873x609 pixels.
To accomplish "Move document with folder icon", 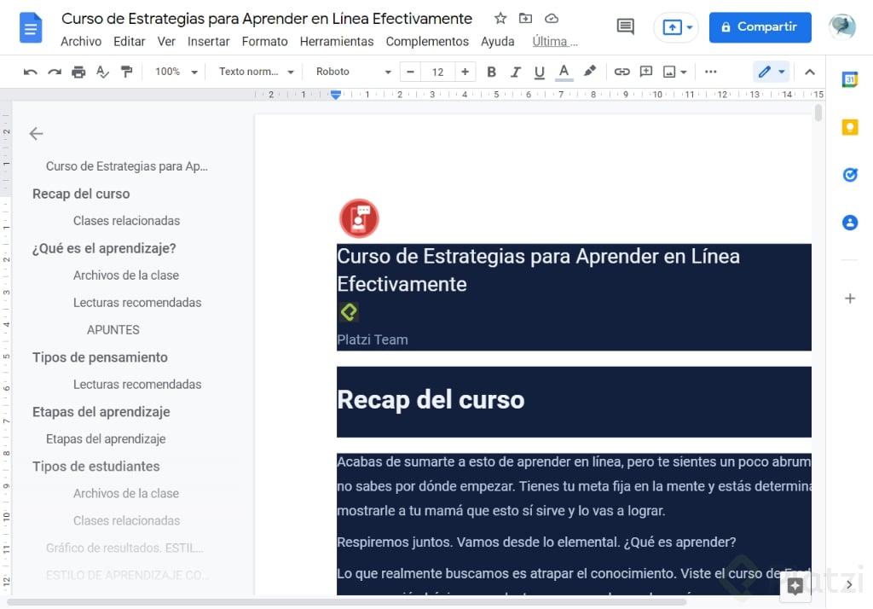I will [525, 19].
